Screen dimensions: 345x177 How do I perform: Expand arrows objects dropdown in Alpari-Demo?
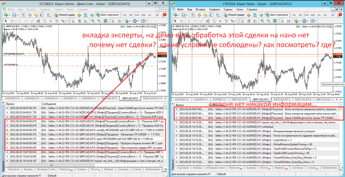coord(66,21)
